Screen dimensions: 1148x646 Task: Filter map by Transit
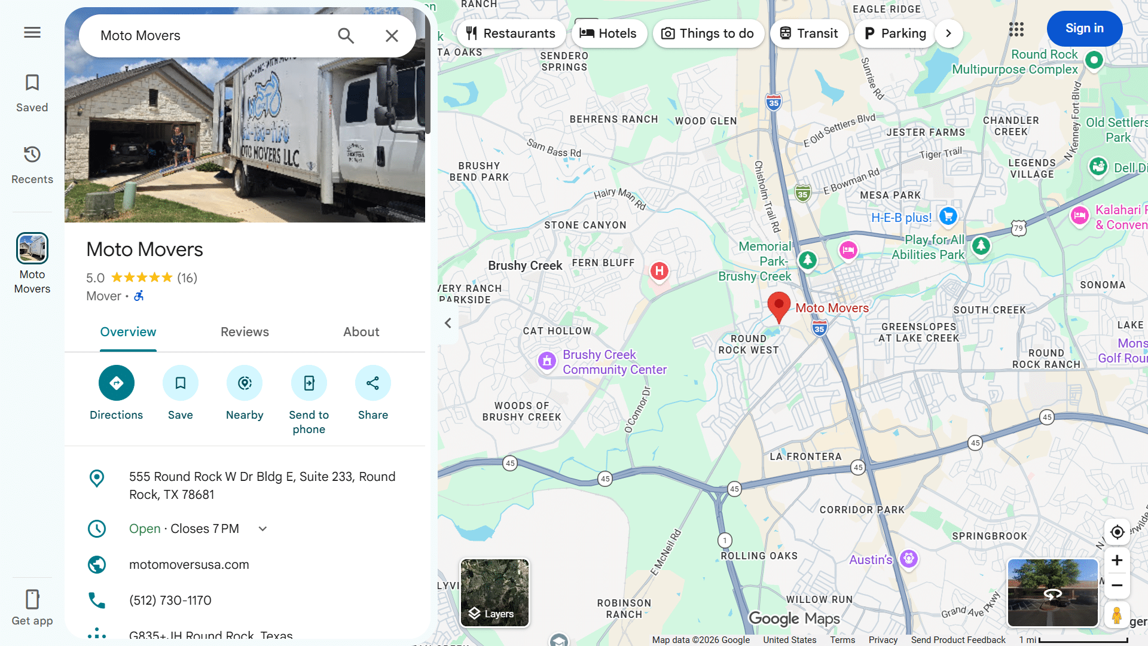(x=809, y=33)
